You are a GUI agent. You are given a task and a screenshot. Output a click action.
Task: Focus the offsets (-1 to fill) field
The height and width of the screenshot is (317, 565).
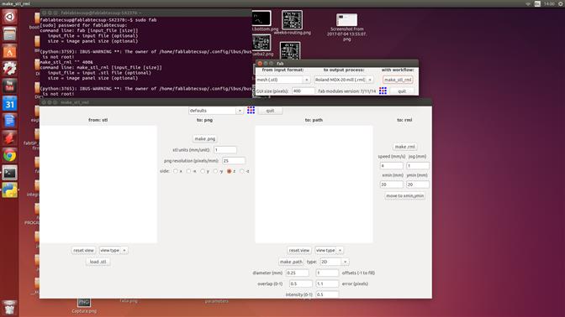tap(328, 273)
